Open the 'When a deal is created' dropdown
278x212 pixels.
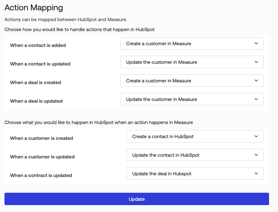[x=192, y=81]
